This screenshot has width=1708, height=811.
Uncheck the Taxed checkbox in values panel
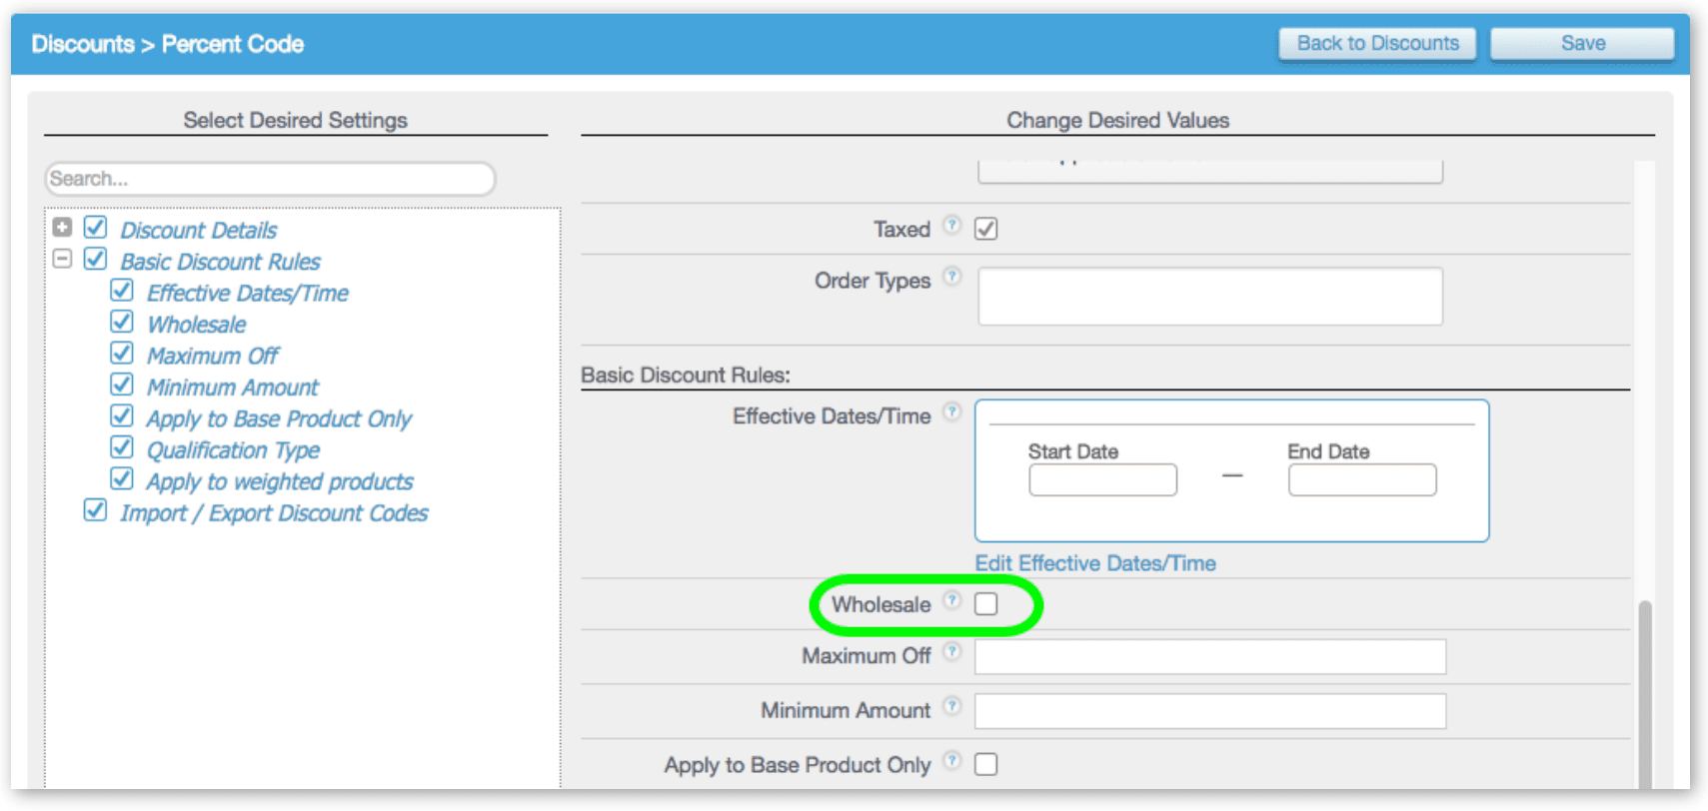click(985, 229)
